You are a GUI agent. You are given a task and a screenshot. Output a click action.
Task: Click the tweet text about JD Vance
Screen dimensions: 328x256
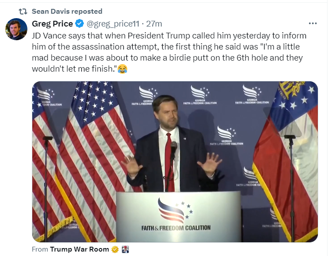(x=169, y=52)
